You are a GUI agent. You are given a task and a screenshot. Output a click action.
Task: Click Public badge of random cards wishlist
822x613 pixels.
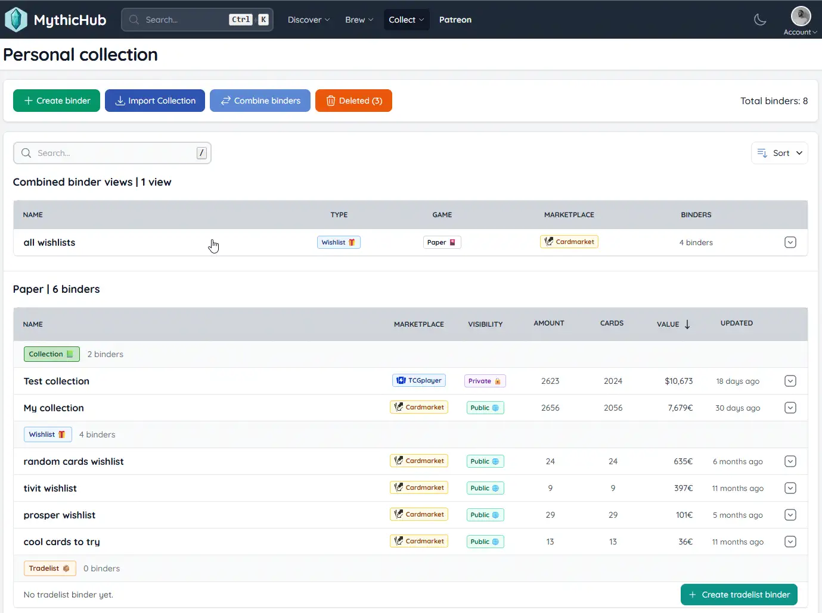click(485, 461)
